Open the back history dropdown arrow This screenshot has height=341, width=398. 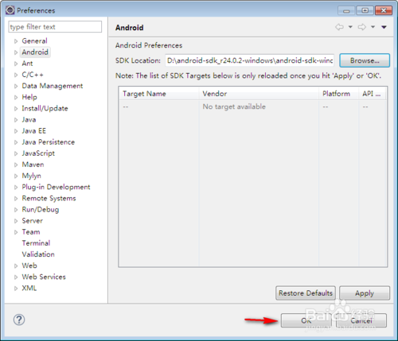pyautogui.click(x=350, y=27)
